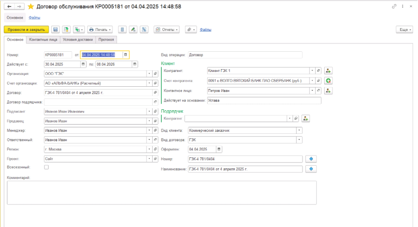The width and height of the screenshot is (418, 227).
Task: Open calendar for Действует с date
Action: (83, 64)
